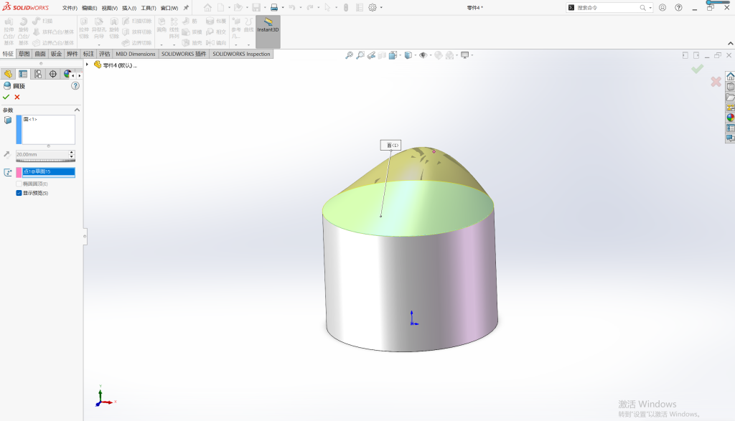Image resolution: width=735 pixels, height=421 pixels.
Task: Toggle the 显示预览 (show preview) checkbox
Action: 19,193
